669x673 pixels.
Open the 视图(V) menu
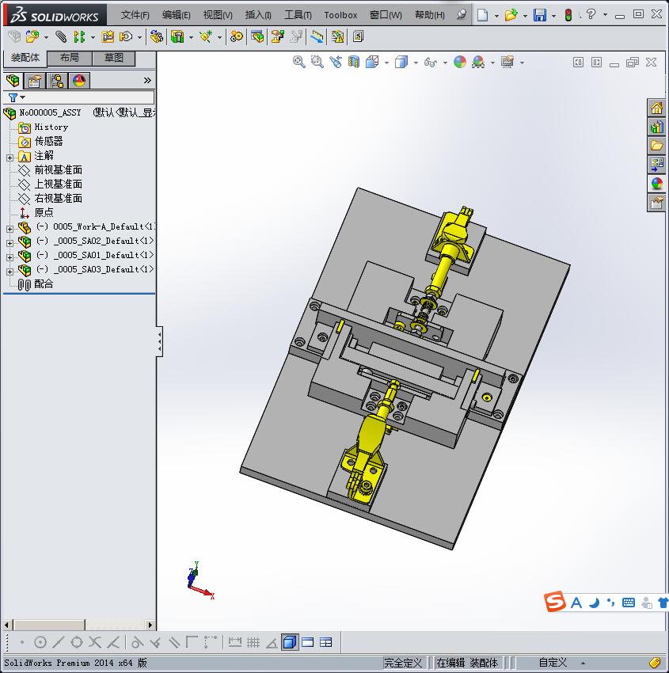[218, 15]
